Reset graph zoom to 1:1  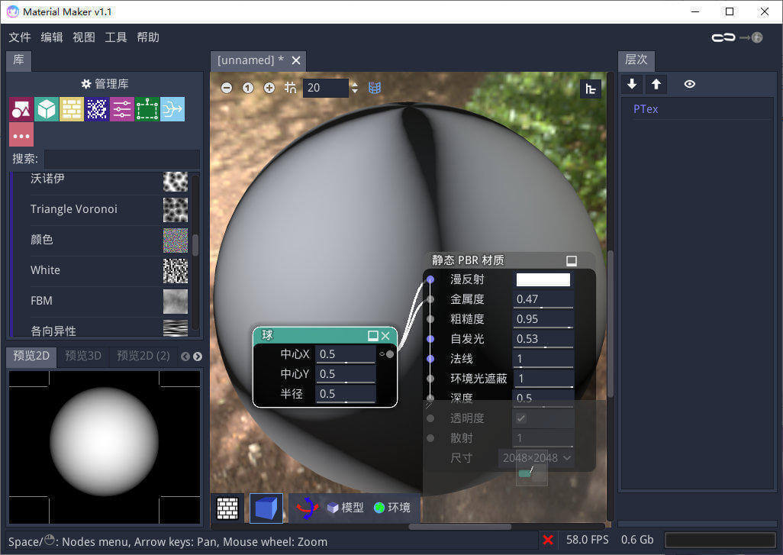coord(248,88)
